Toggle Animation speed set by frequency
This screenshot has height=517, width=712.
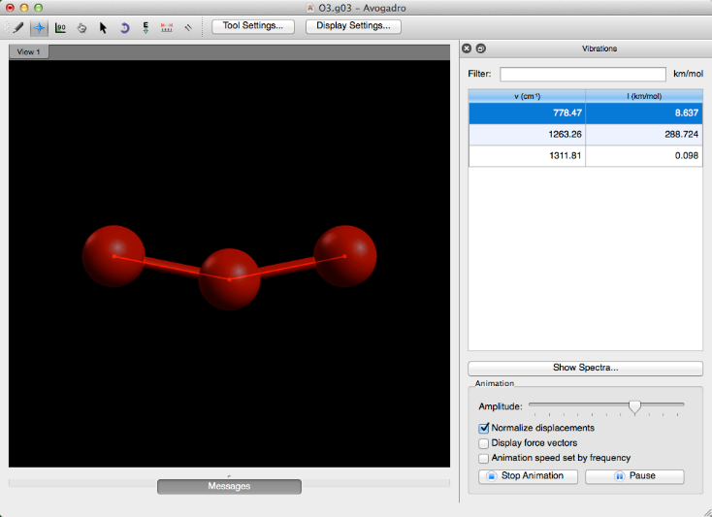(x=484, y=458)
